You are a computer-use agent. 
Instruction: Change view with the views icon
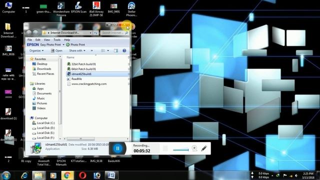[x=103, y=50]
